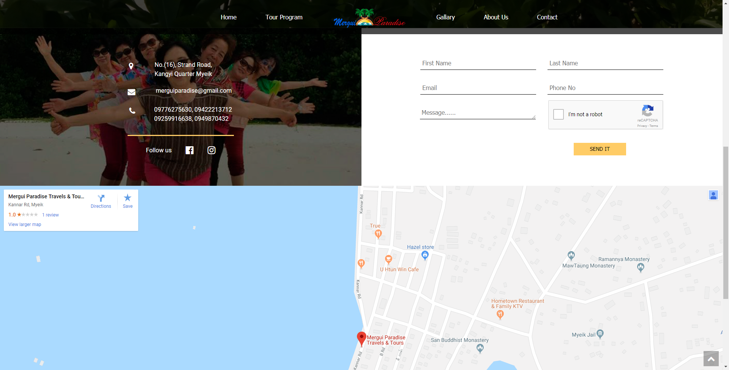
Task: Check the I'm not a robot checkbox
Action: point(559,114)
